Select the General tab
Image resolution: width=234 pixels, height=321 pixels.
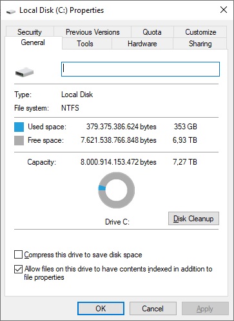point(33,42)
